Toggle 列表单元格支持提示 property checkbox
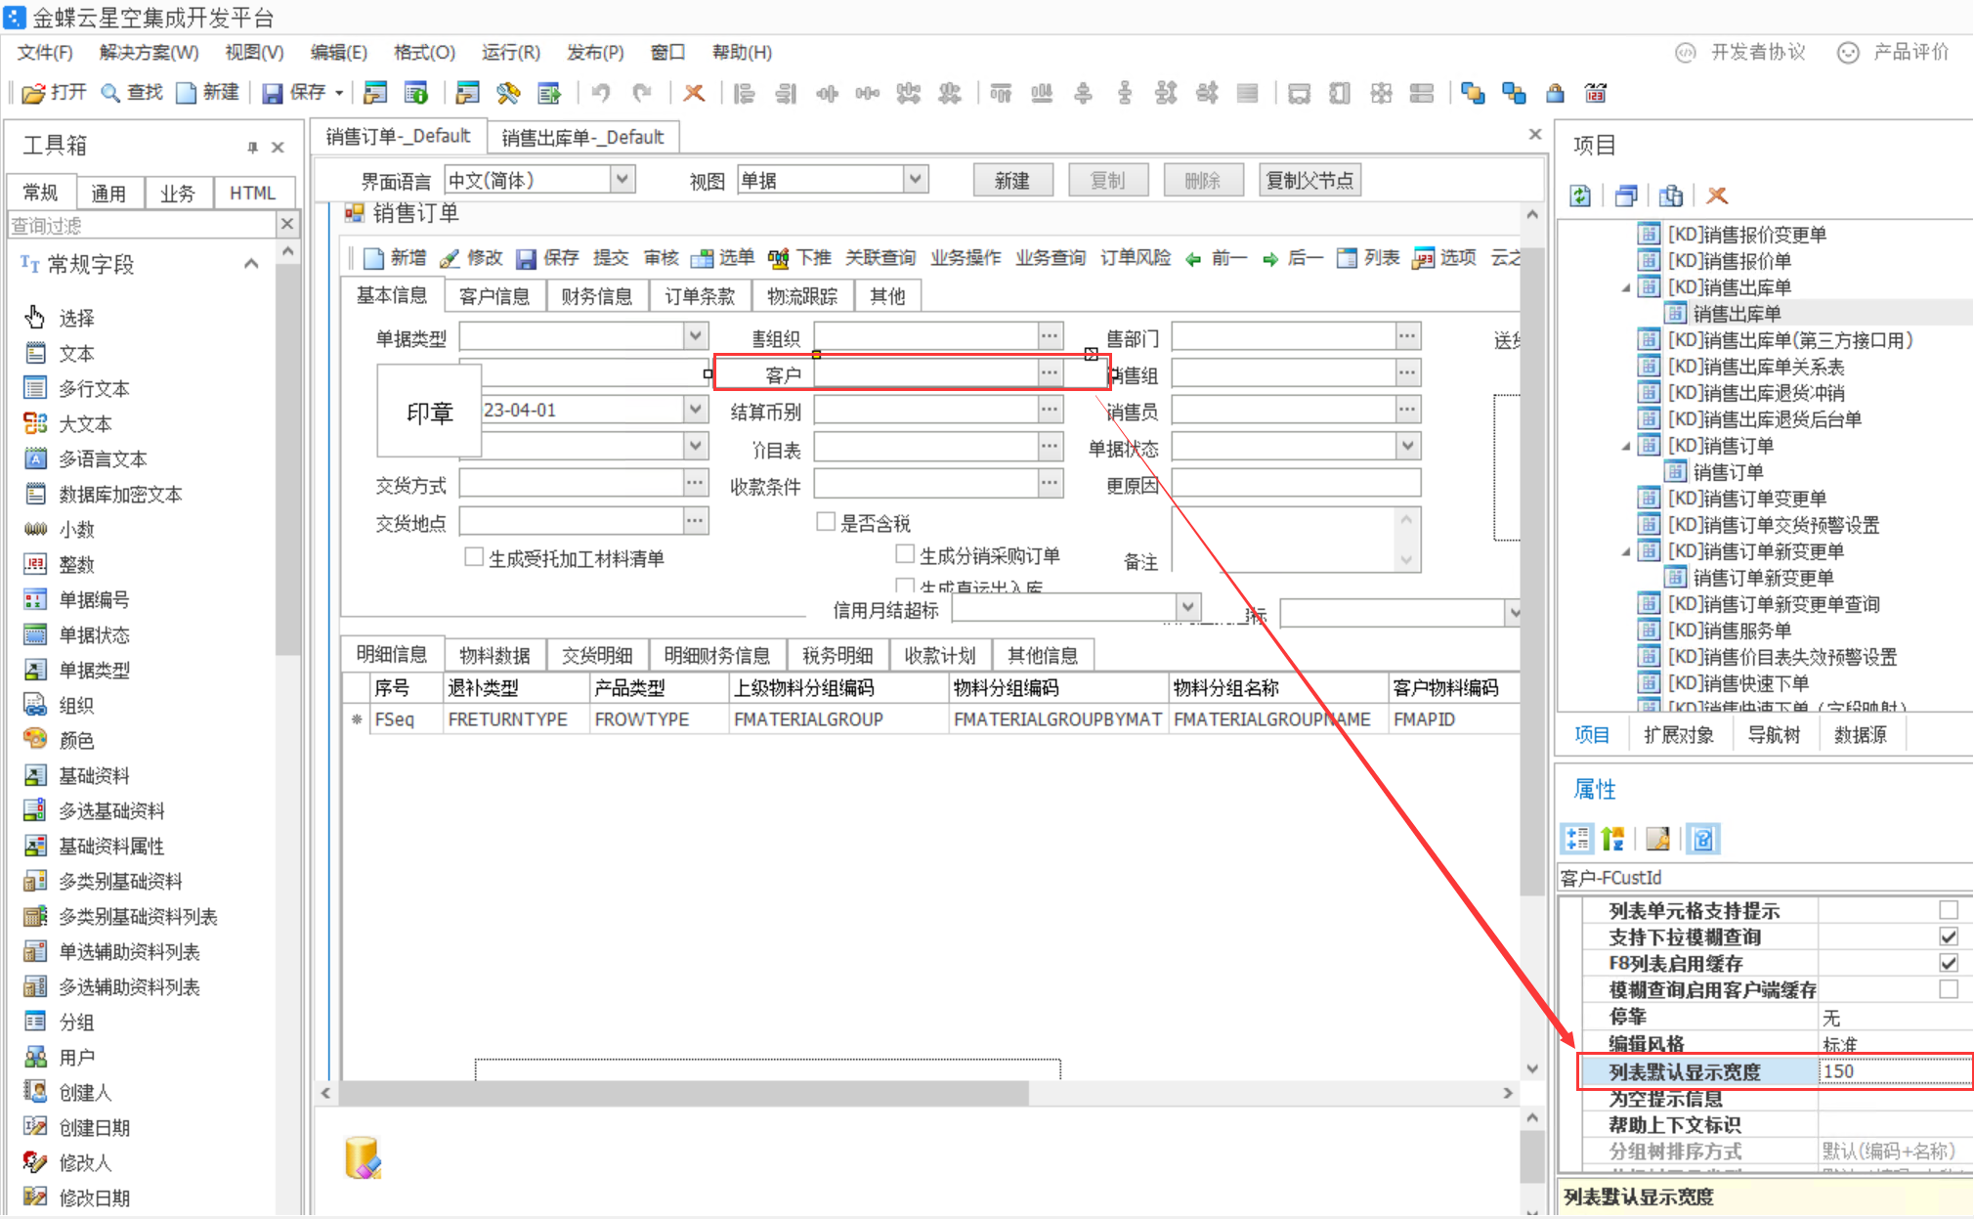Viewport: 1974px width, 1219px height. (x=1949, y=910)
